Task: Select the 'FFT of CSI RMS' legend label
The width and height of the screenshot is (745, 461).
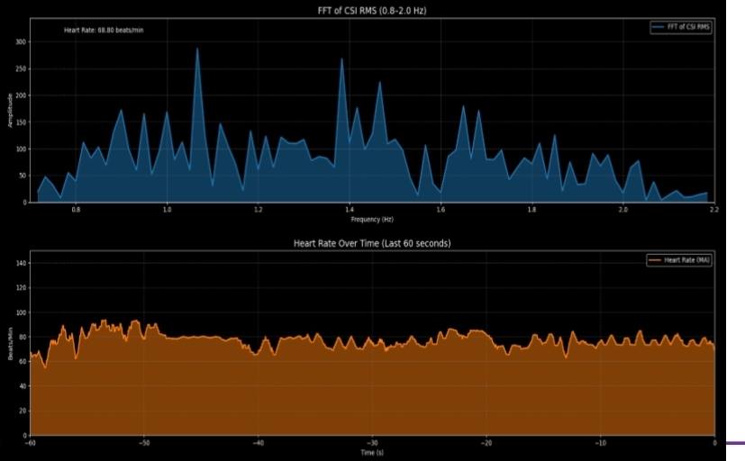Action: [x=688, y=28]
